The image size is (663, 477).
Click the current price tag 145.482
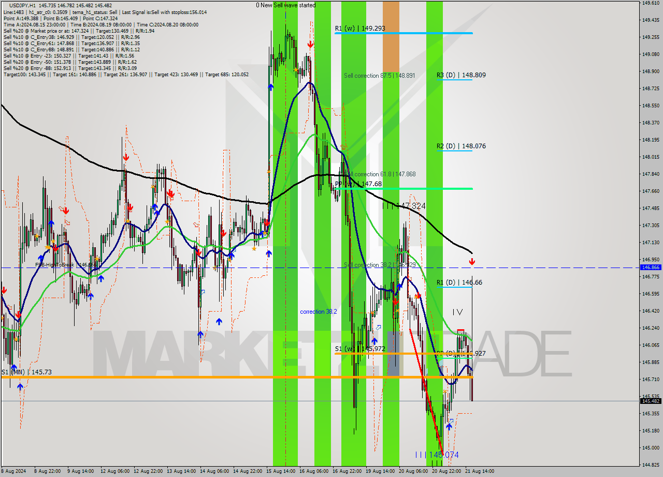pos(651,401)
